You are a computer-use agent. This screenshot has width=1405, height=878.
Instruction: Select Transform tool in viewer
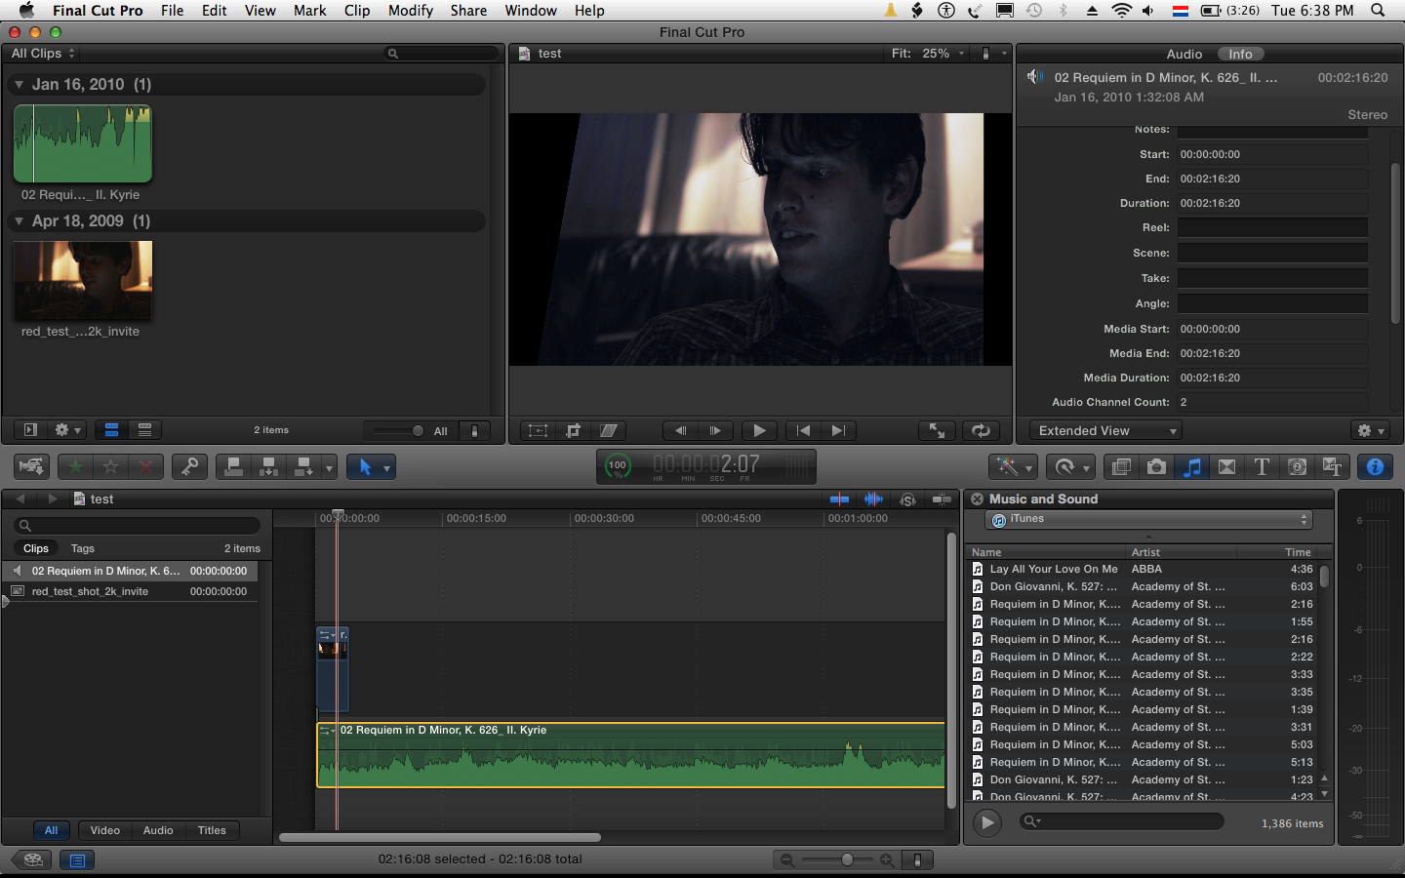pos(538,430)
